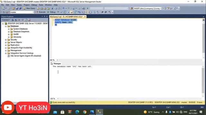Open Mail app from taskbar
Screen dimensions: 206x115
click(x=55, y=112)
